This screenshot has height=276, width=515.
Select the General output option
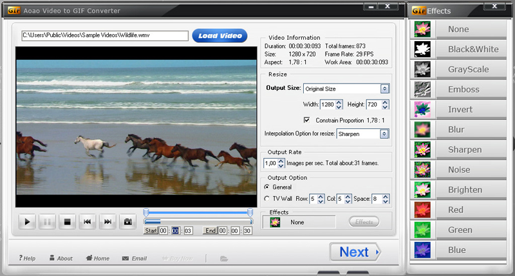click(267, 187)
